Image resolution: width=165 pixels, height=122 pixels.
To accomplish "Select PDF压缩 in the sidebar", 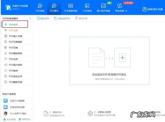I will pos(17,48).
